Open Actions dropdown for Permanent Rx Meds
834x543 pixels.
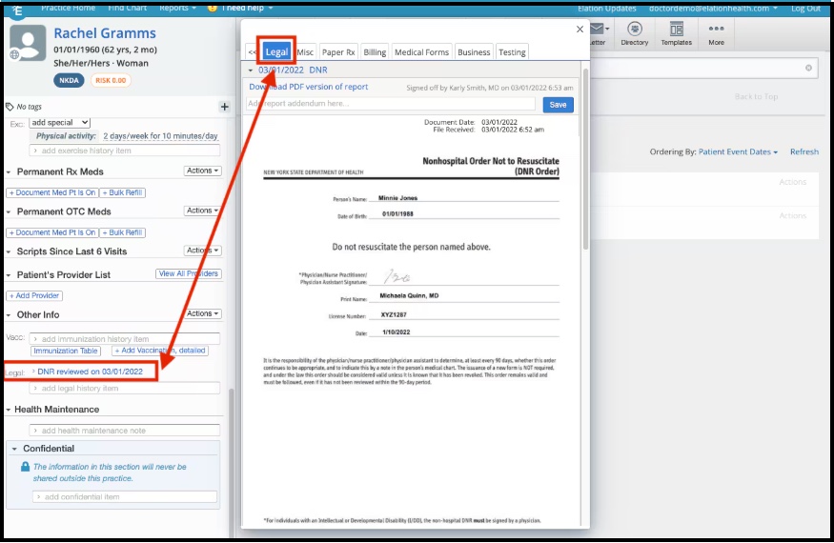point(203,171)
